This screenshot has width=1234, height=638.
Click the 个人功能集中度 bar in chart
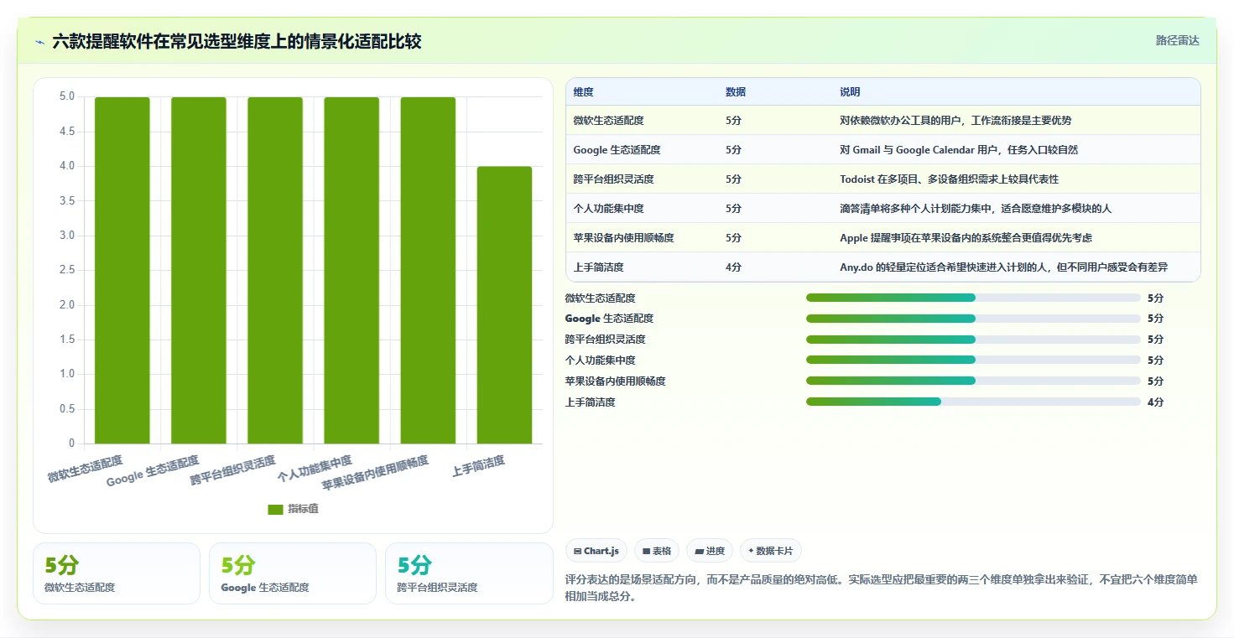(x=351, y=270)
